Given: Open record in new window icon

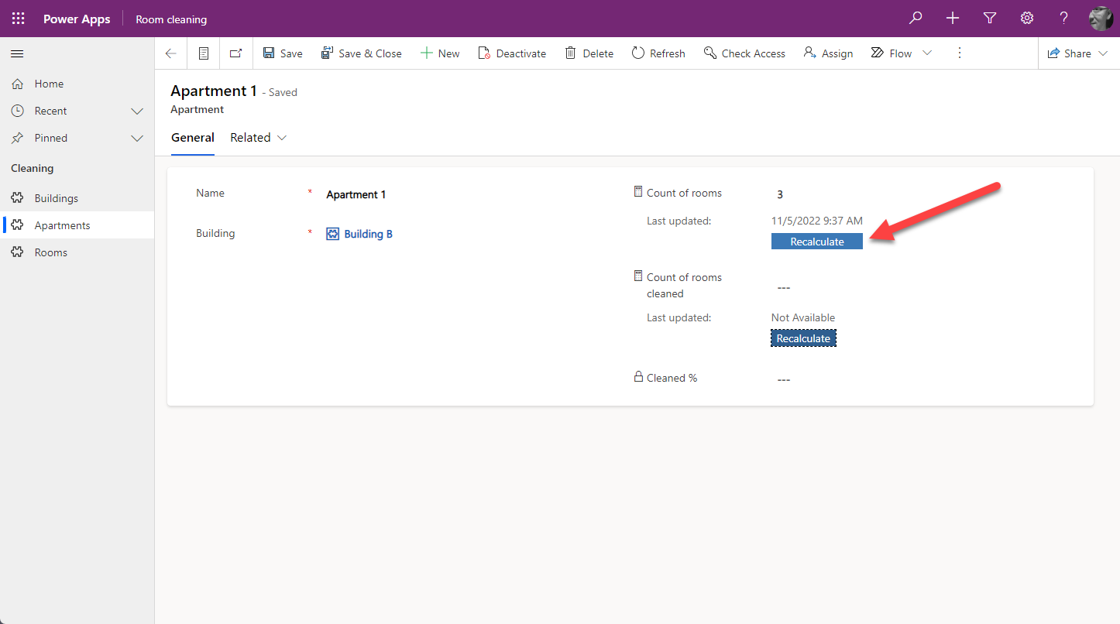Looking at the screenshot, I should click(x=236, y=53).
